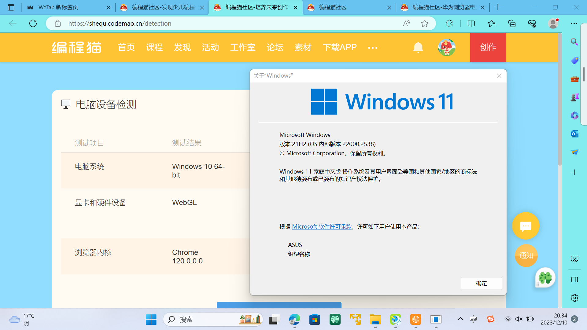Click 确定 in the About Windows dialog

tap(482, 283)
